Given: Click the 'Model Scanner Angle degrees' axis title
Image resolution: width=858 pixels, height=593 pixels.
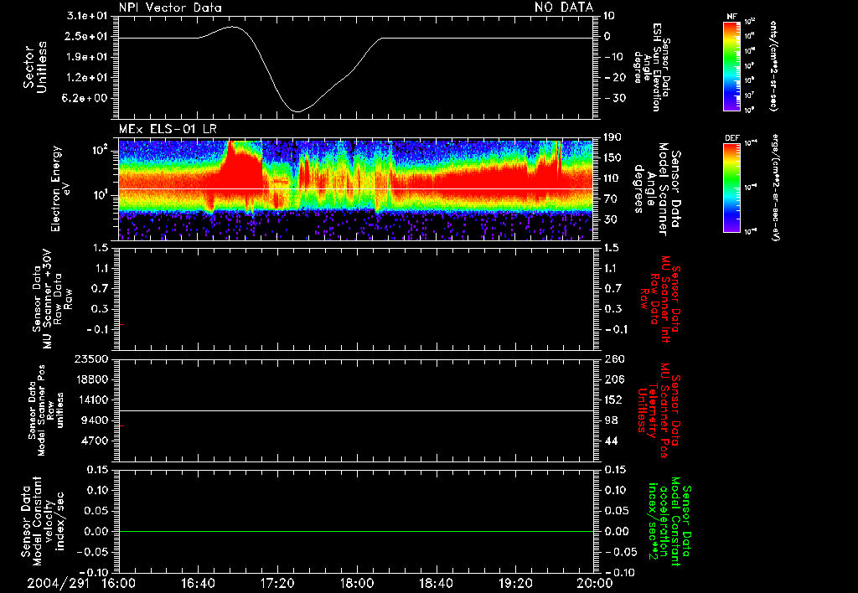Looking at the screenshot, I should (658, 189).
